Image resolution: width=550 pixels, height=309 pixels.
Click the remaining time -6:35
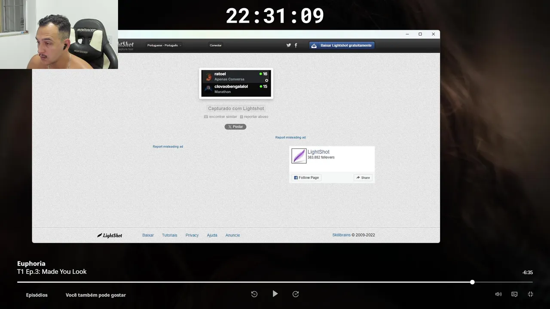click(x=527, y=273)
